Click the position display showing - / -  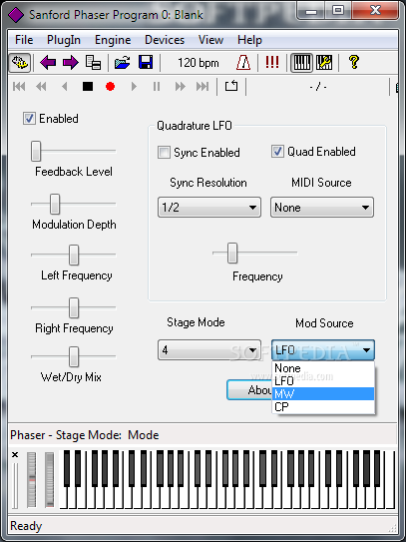(318, 87)
